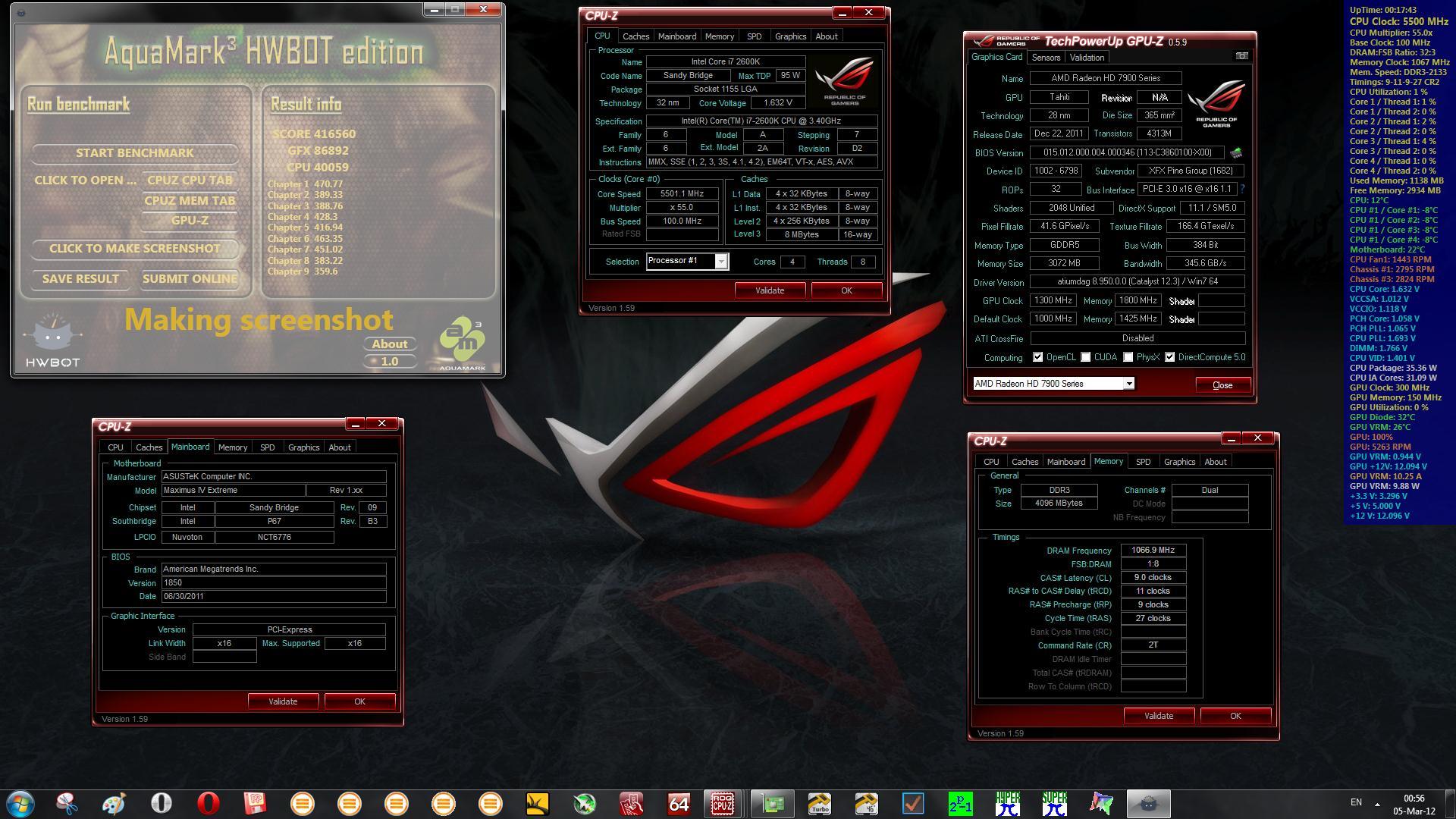Image resolution: width=1456 pixels, height=819 pixels.
Task: Click the GPU Clock 1300 MHz field
Action: pos(1053,301)
